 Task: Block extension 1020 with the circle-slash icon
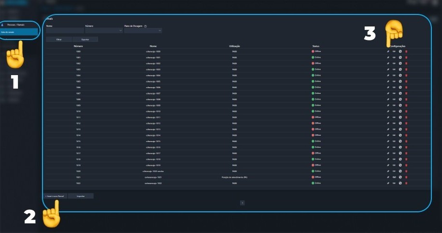(x=400, y=171)
